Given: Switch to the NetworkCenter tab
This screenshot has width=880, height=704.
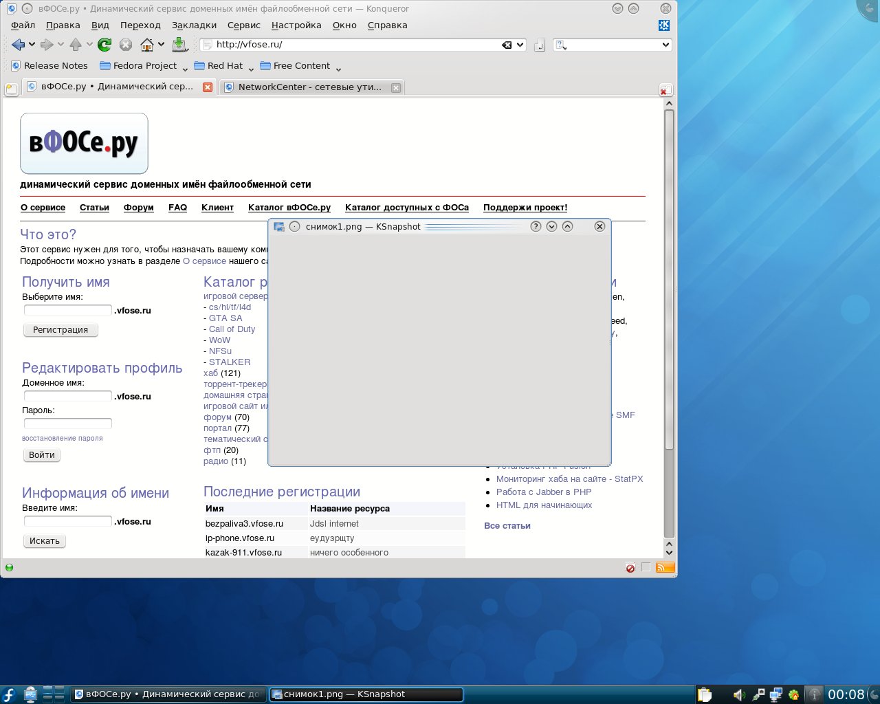Looking at the screenshot, I should [x=309, y=87].
